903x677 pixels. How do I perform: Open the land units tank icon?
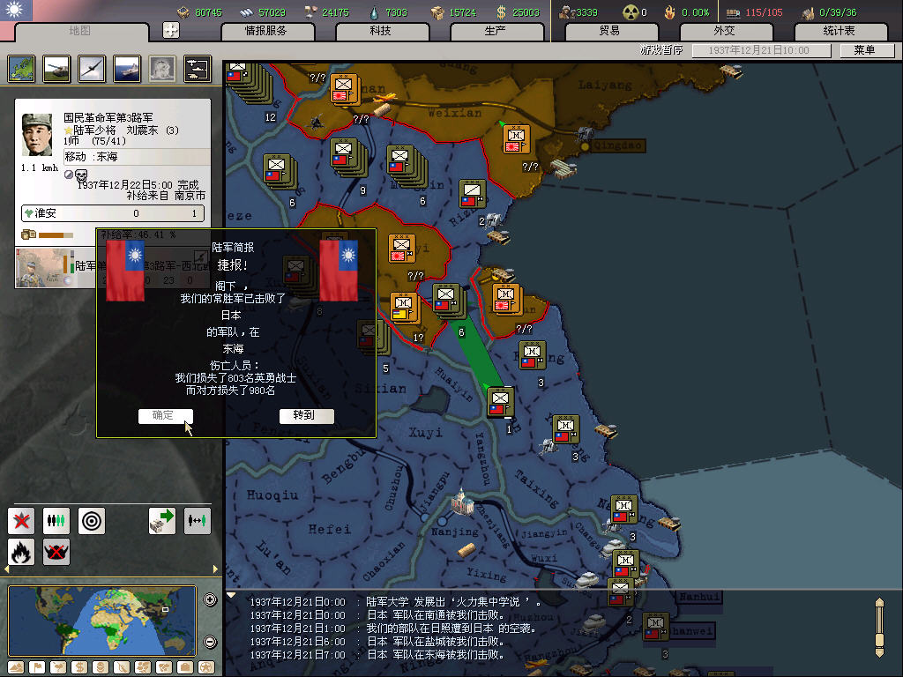coord(56,69)
